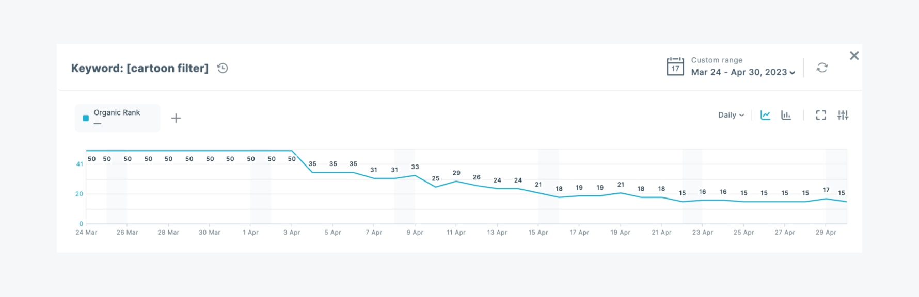Open the calendar date picker icon
Image resolution: width=919 pixels, height=297 pixels.
tap(675, 67)
